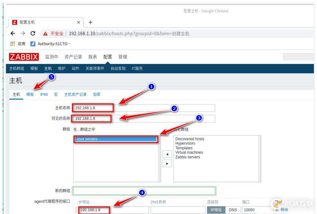Switch to the 加密 form tab
Screen dimensions: 317x214
97,95
